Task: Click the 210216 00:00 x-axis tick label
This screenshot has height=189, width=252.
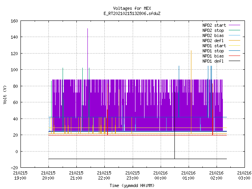Action: [160, 176]
